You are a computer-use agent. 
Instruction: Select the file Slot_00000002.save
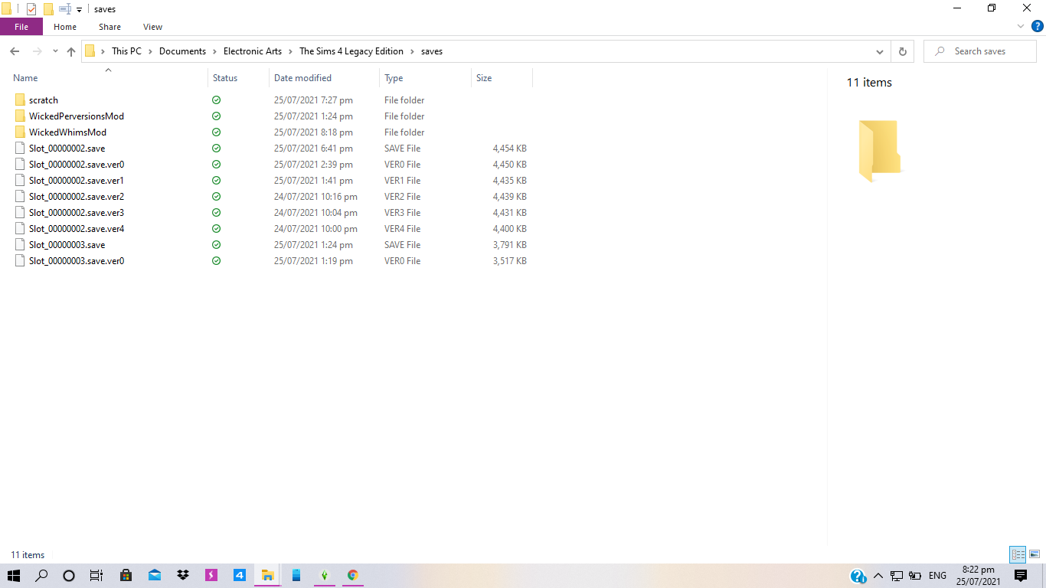coord(67,149)
